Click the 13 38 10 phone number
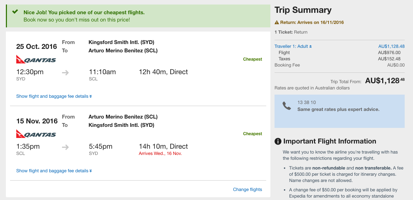The image size is (413, 200). click(x=307, y=102)
